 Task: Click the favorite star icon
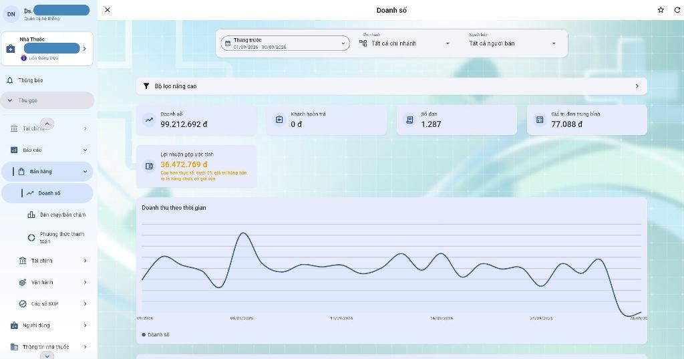(661, 10)
